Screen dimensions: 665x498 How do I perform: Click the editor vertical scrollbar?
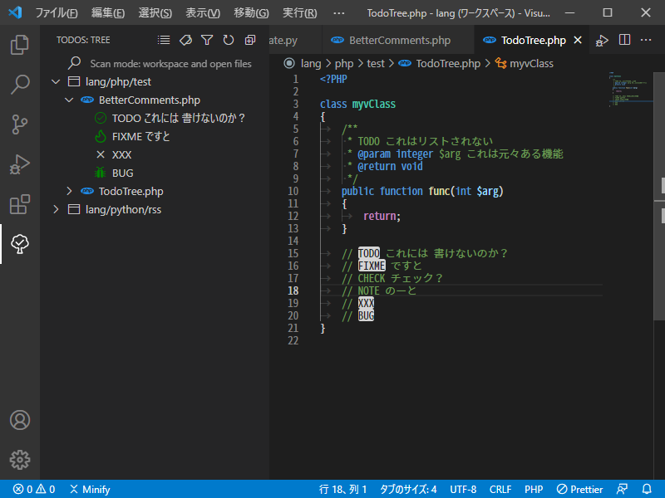(659, 196)
